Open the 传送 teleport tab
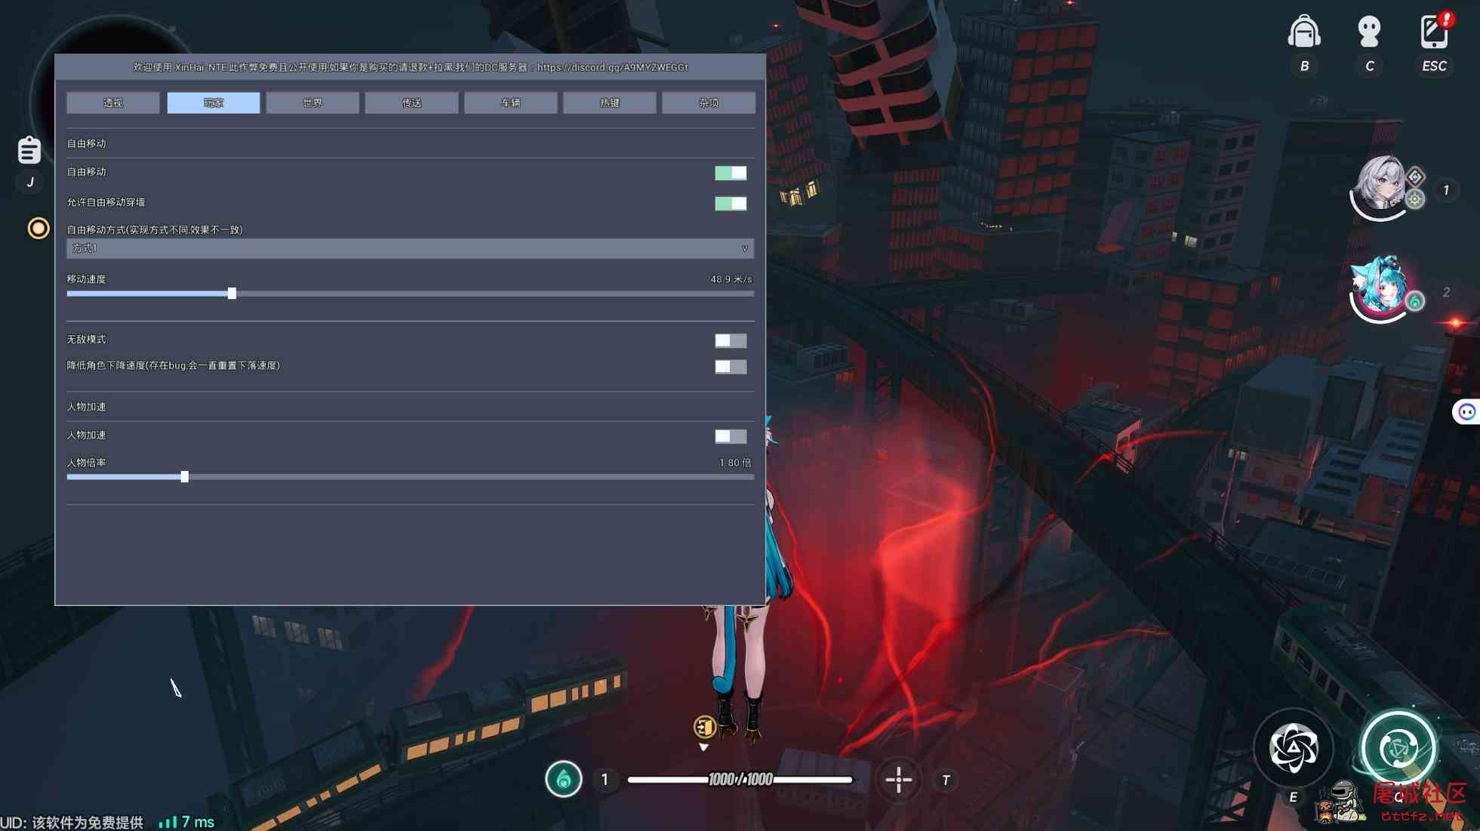The image size is (1480, 831). [411, 103]
